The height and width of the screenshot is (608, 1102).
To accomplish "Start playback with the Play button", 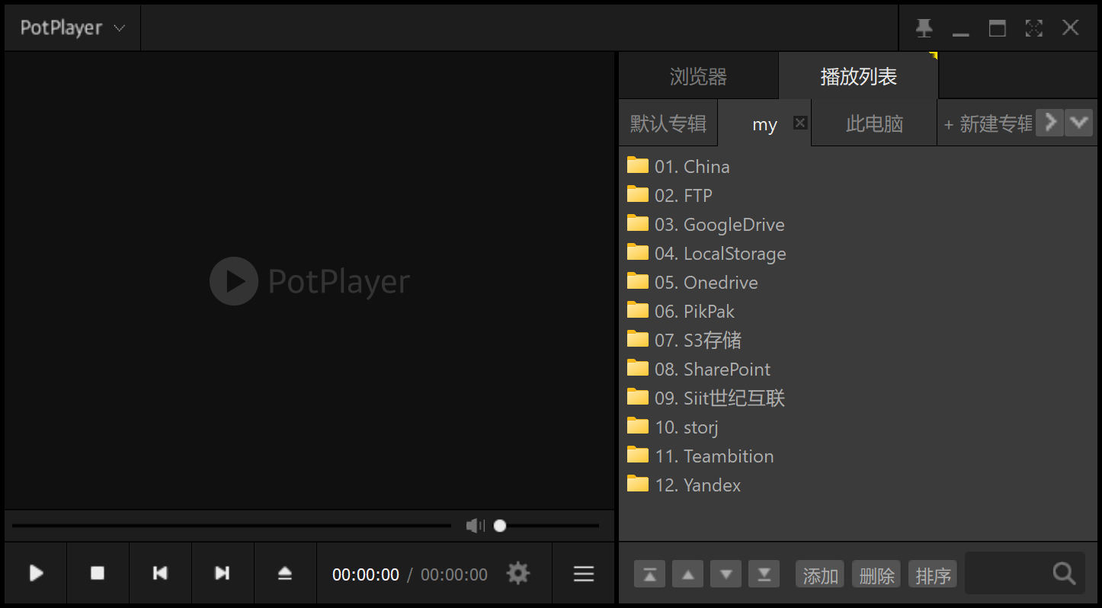I will (36, 574).
